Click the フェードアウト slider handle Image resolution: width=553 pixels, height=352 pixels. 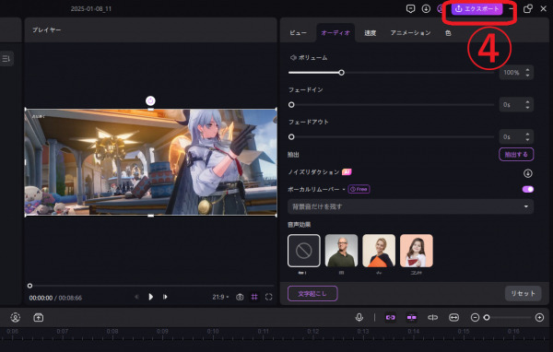click(291, 137)
